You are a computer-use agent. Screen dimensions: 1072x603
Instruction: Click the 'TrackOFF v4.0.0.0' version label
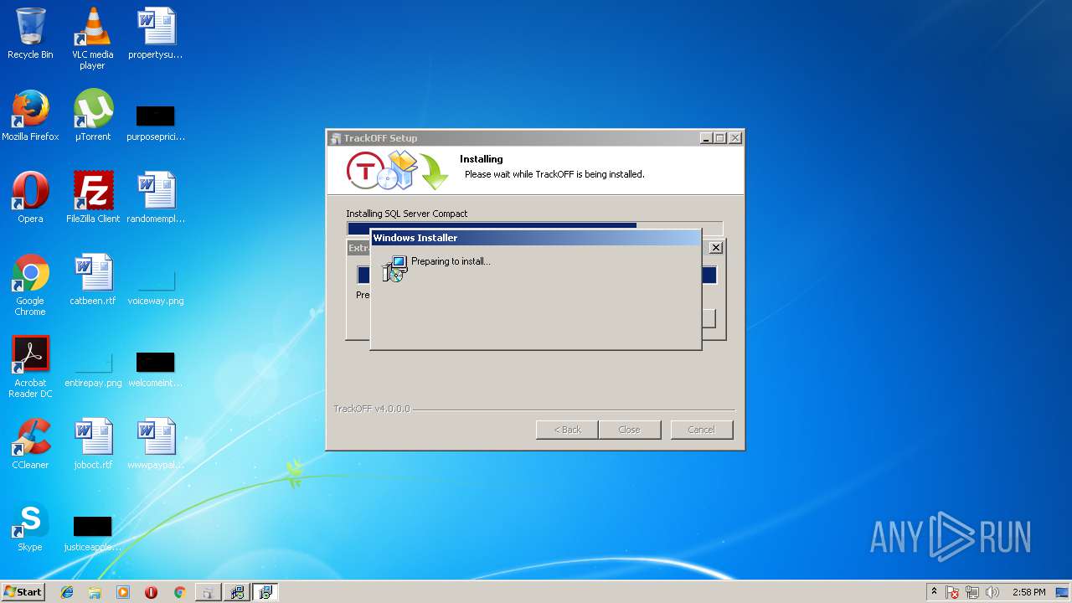click(372, 409)
